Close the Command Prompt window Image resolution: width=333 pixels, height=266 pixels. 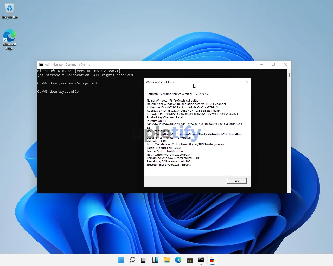285,65
